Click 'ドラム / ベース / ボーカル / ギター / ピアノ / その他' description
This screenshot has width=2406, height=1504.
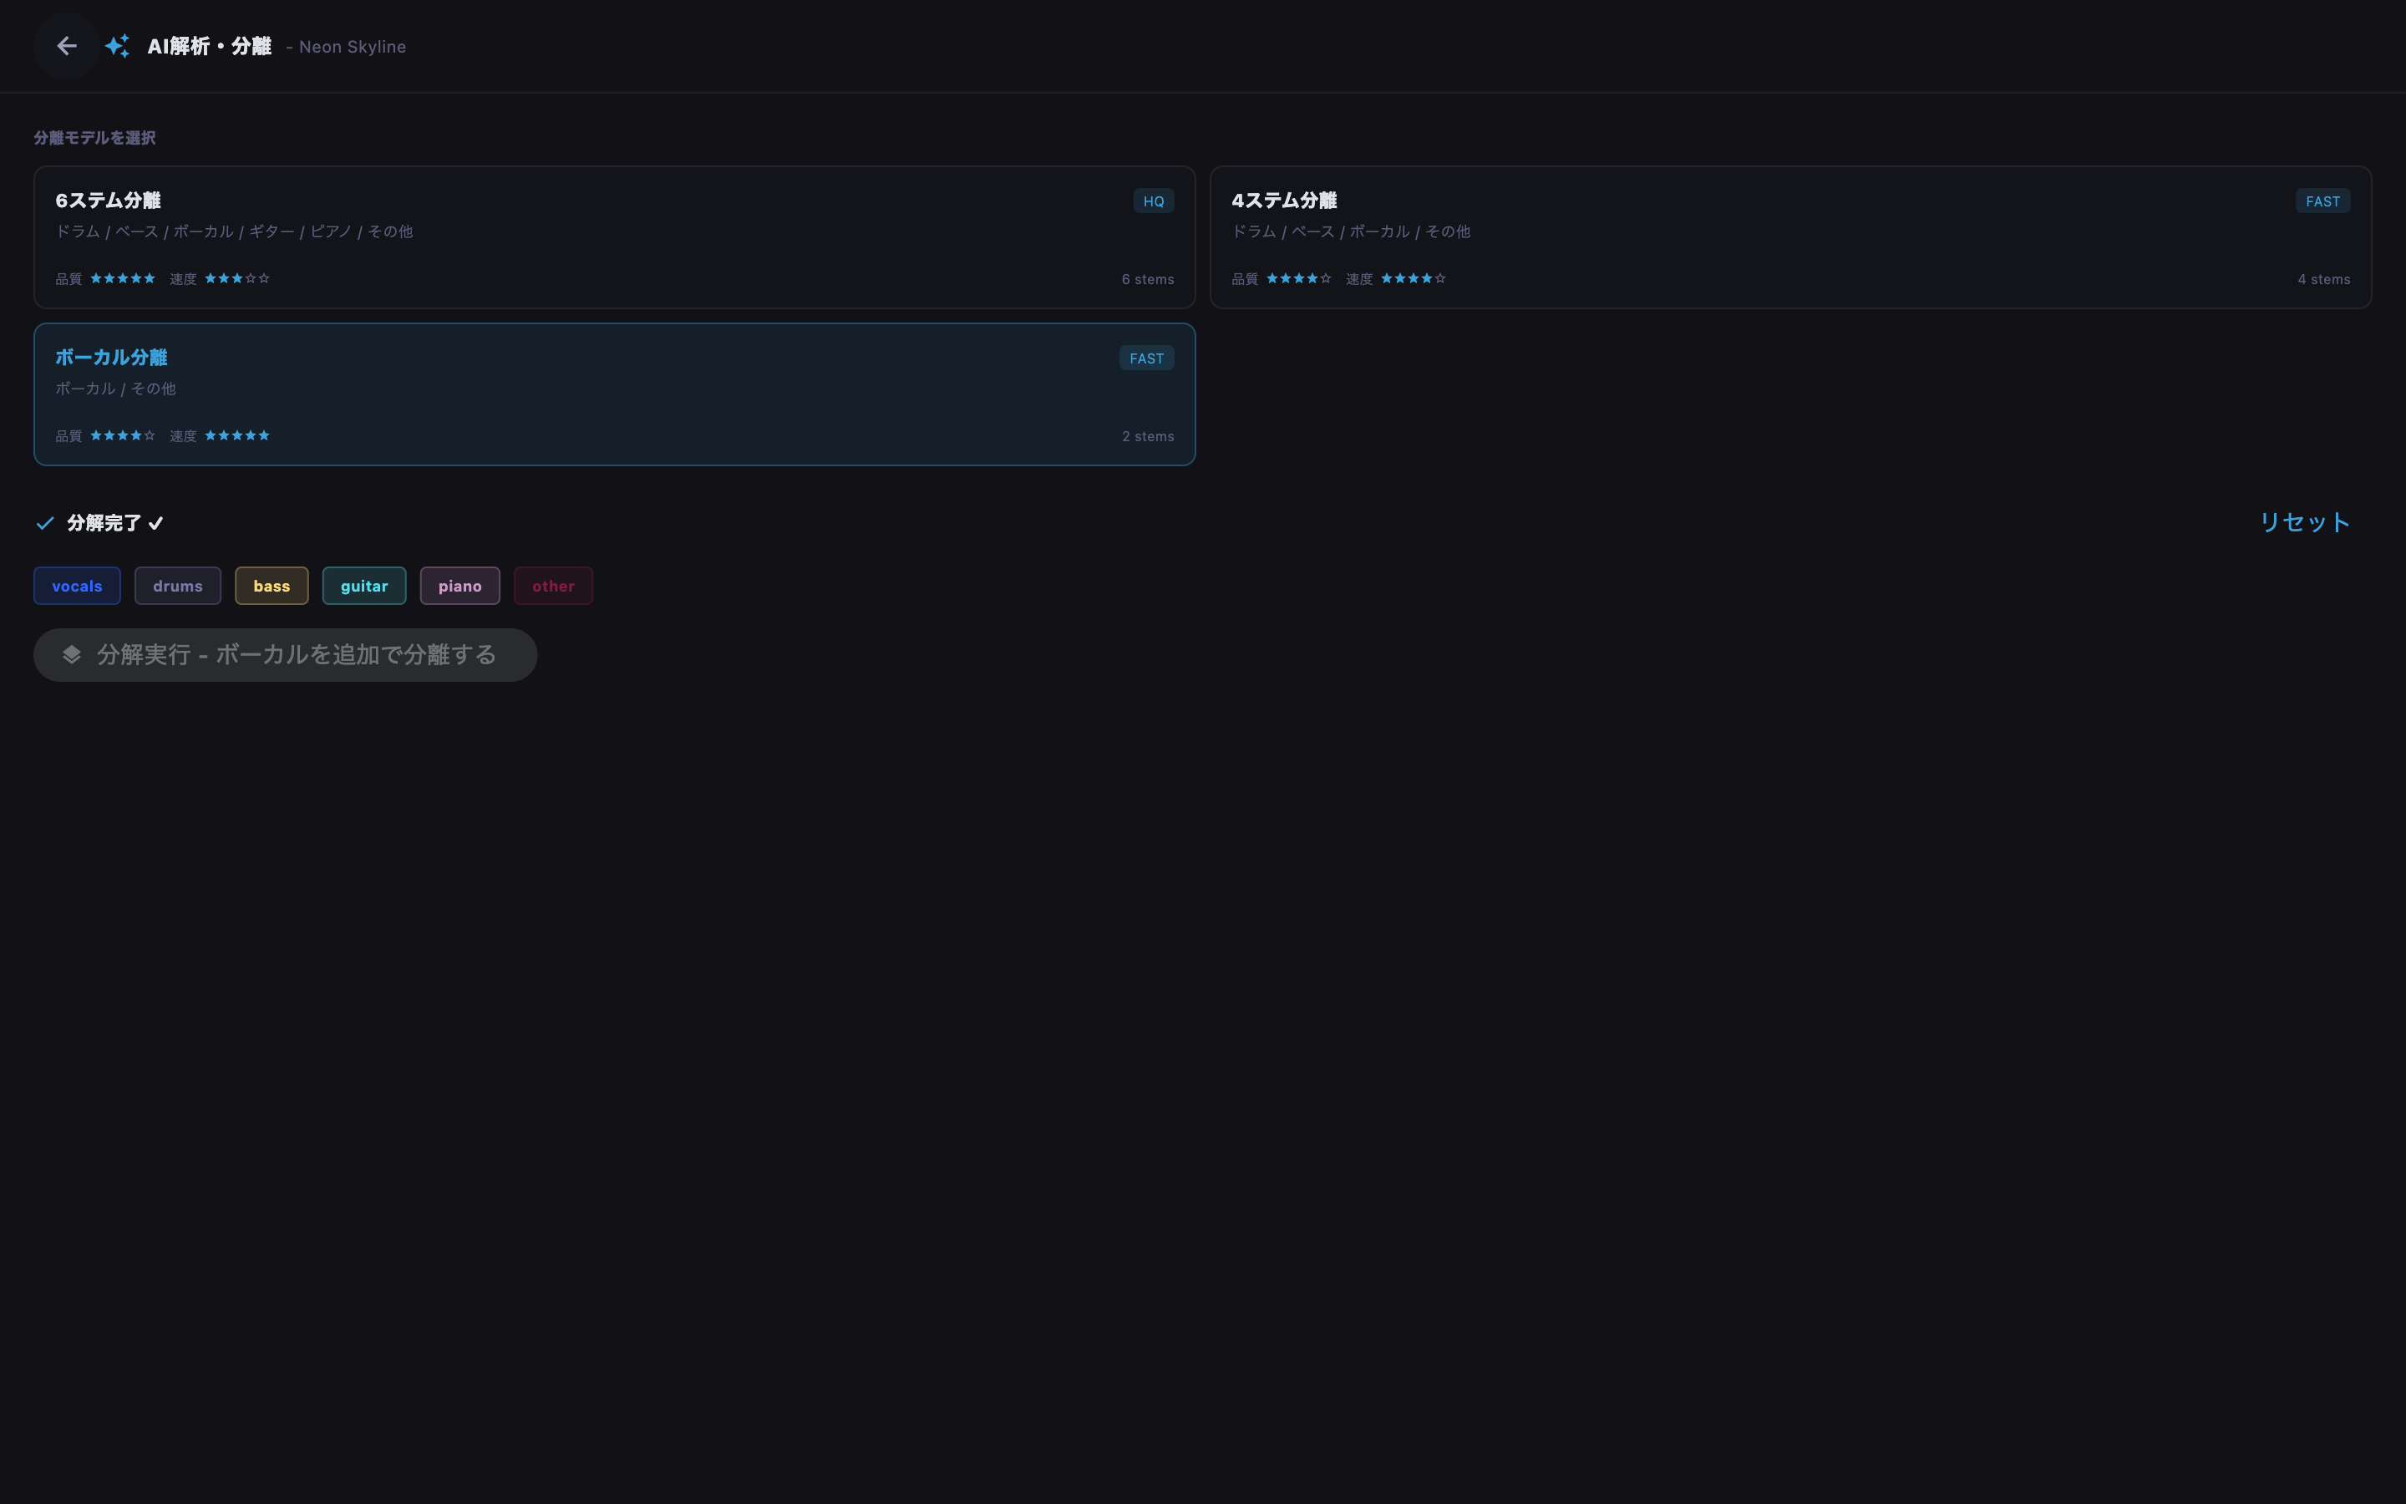coord(234,231)
